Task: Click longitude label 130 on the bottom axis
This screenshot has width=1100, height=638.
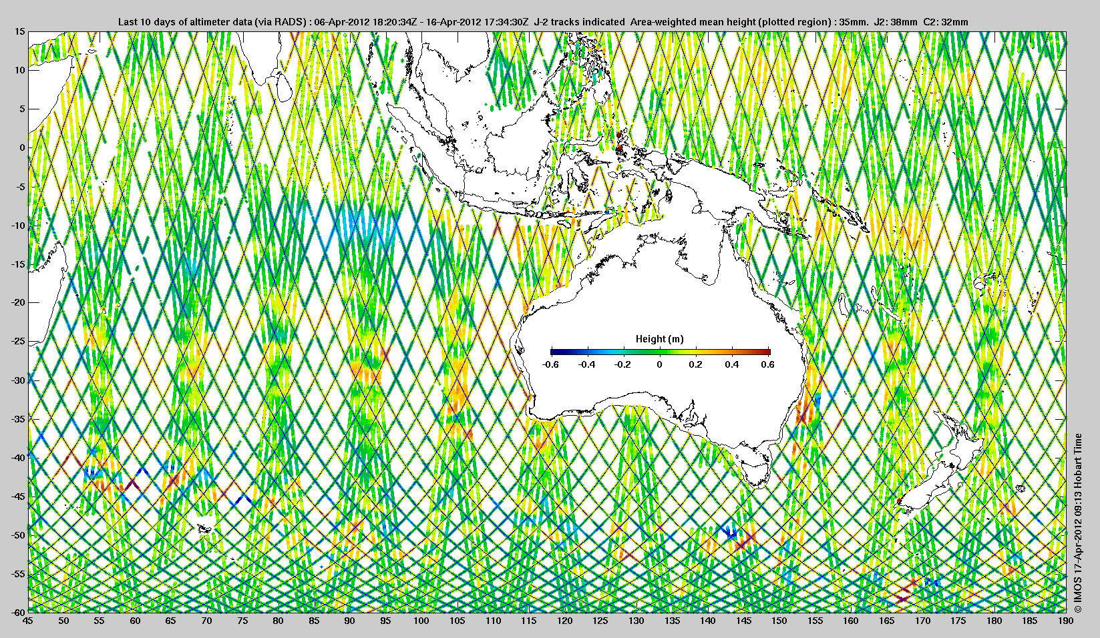Action: click(636, 621)
